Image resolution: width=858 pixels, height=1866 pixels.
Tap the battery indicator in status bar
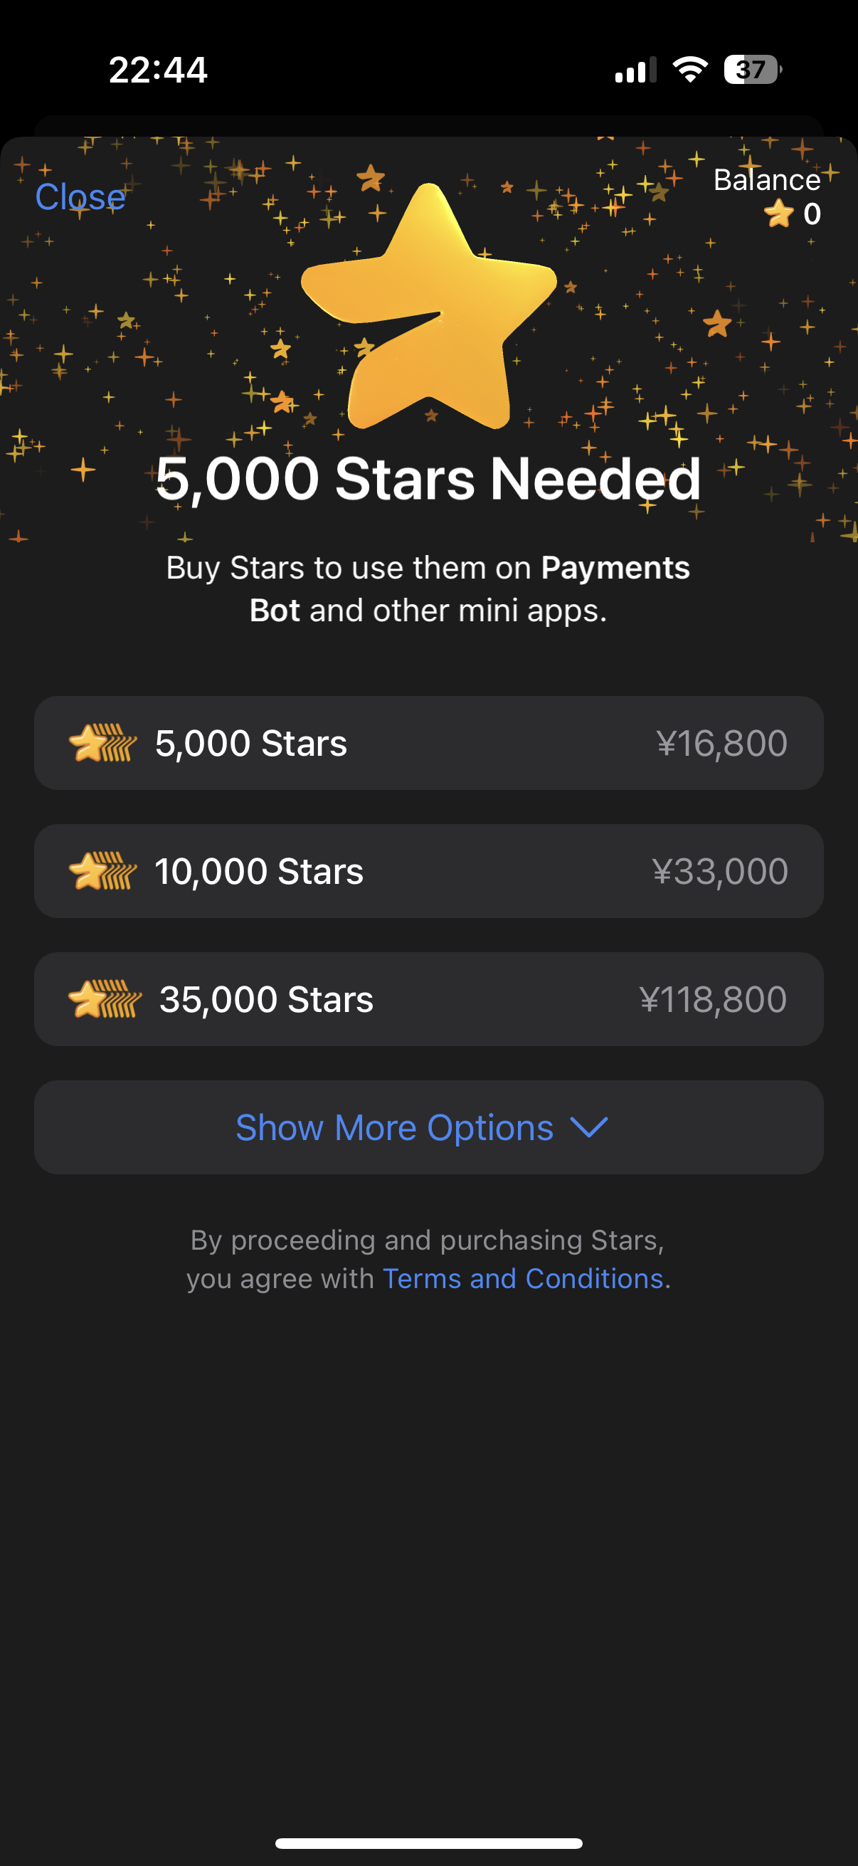(752, 70)
